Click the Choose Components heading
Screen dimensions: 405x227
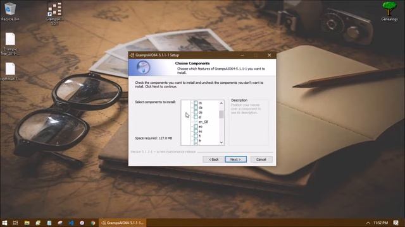pyautogui.click(x=192, y=63)
